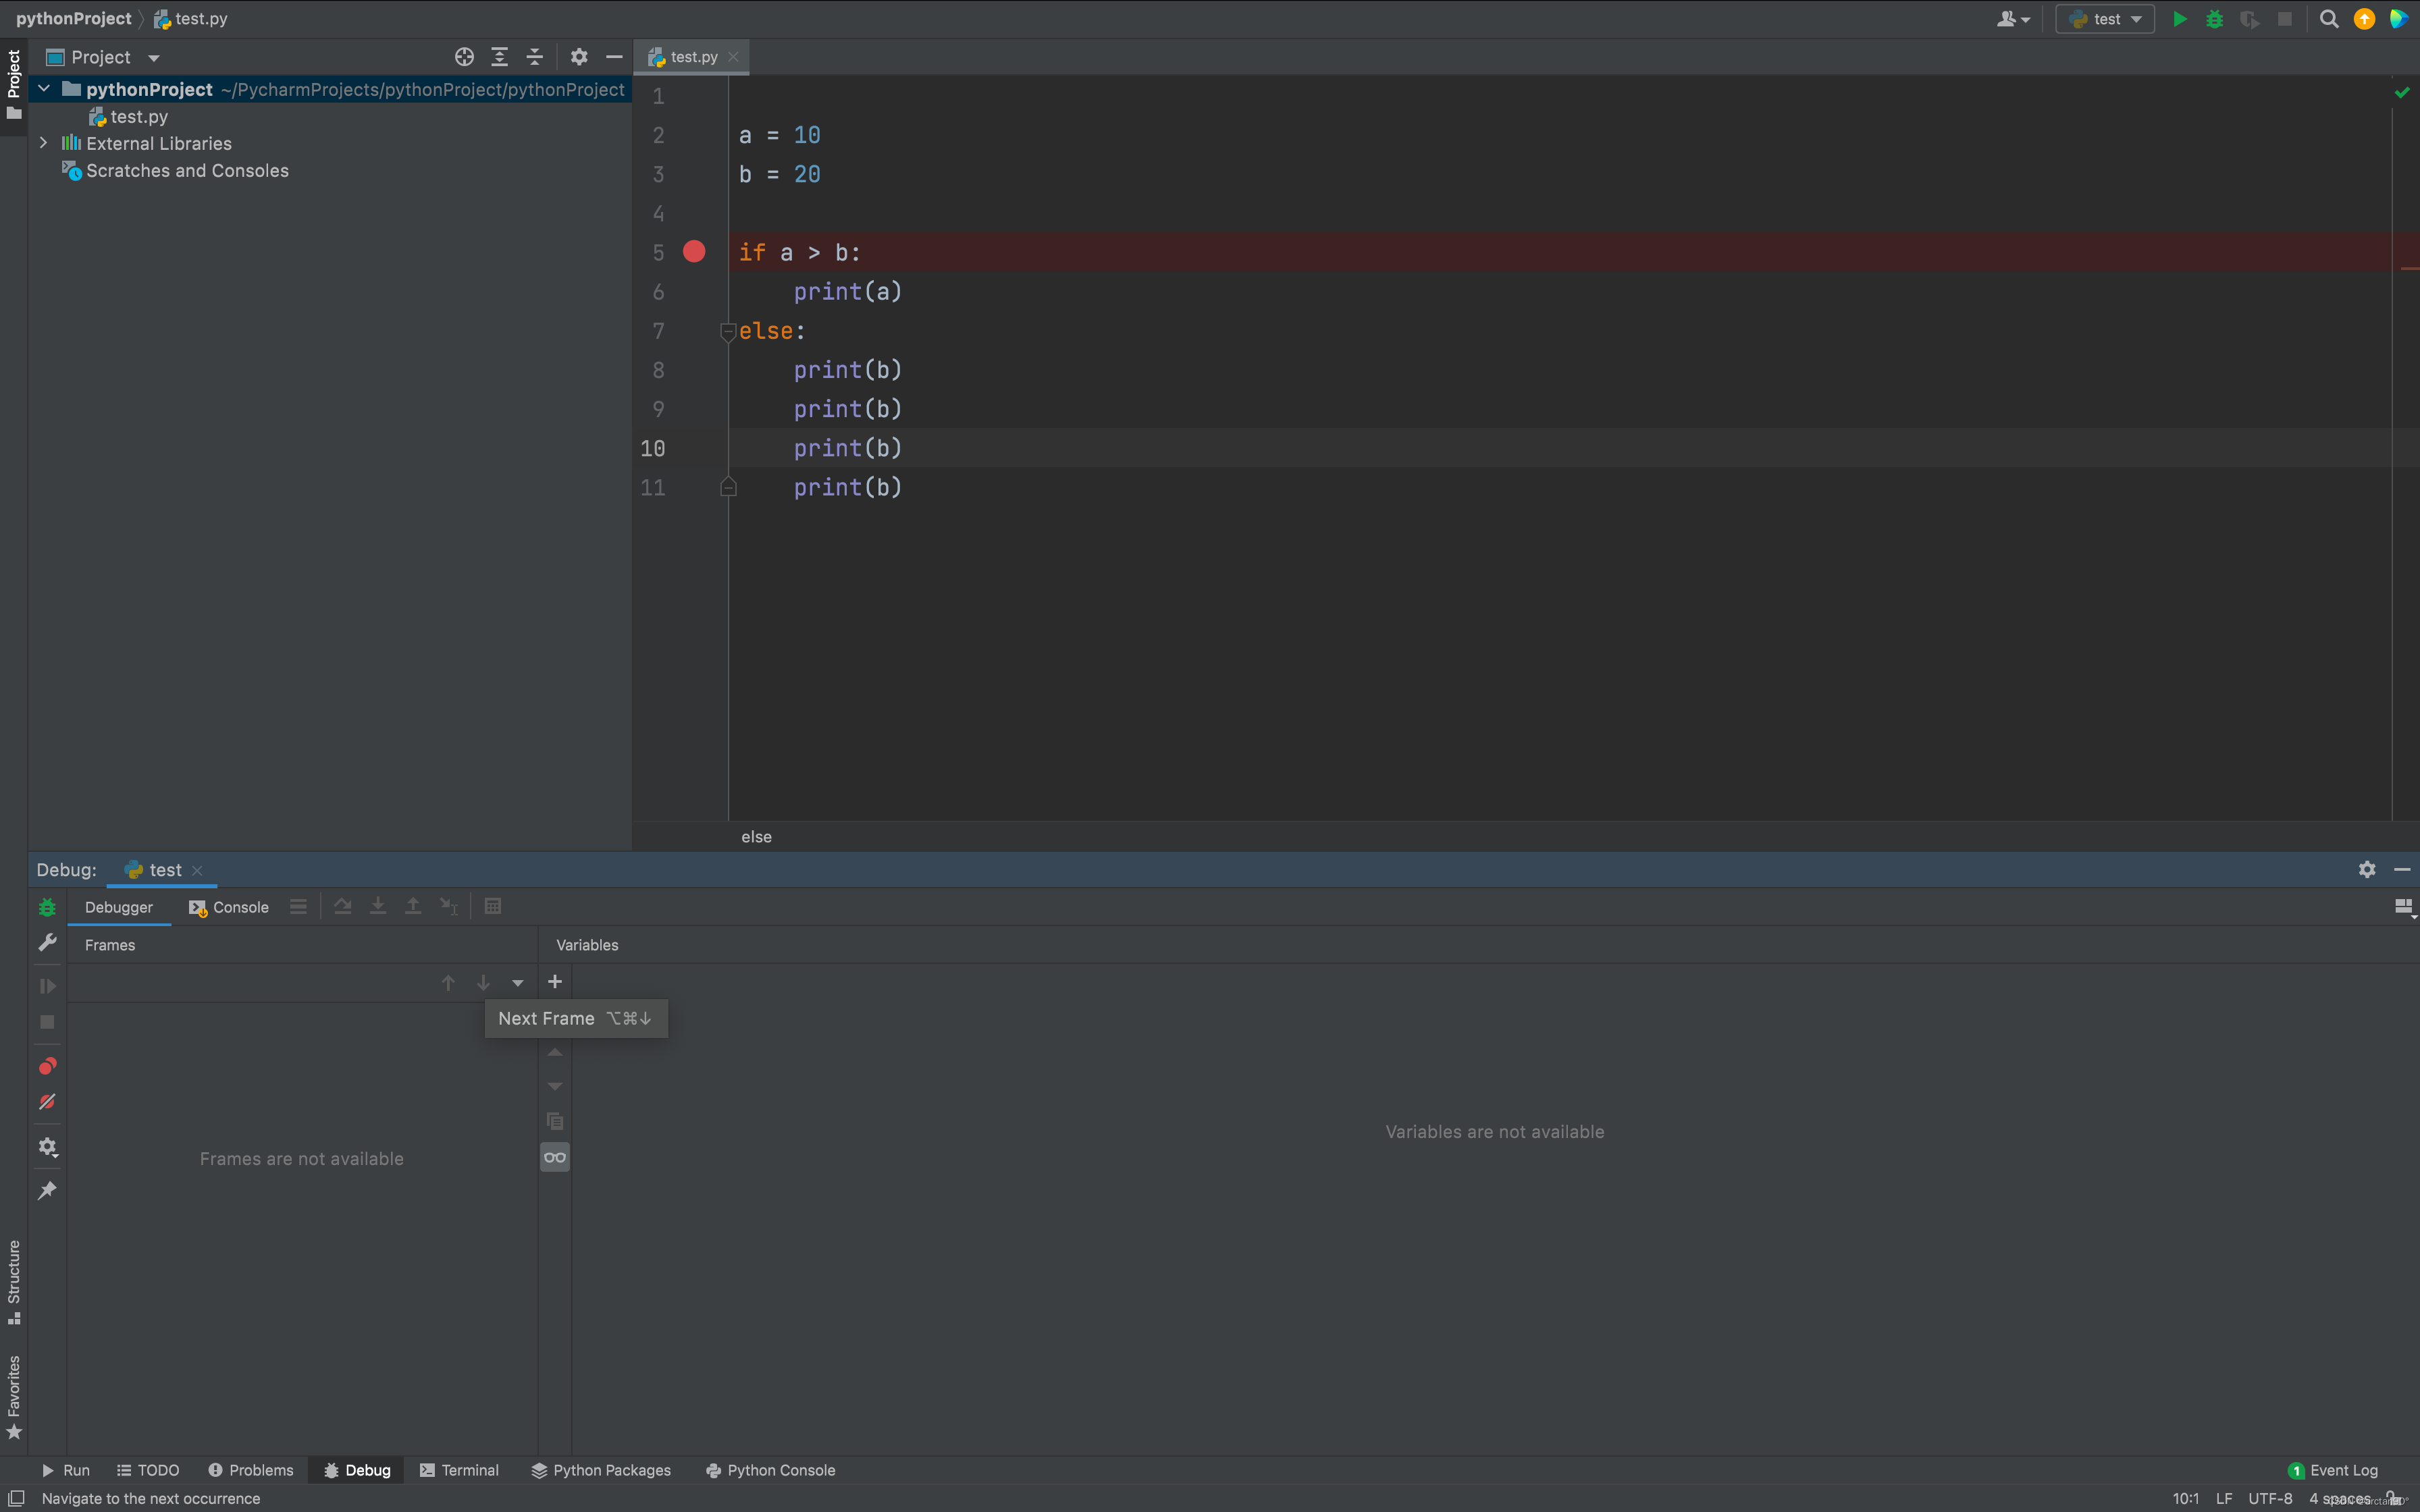
Task: Open the Python Packages tool window
Action: (x=601, y=1470)
